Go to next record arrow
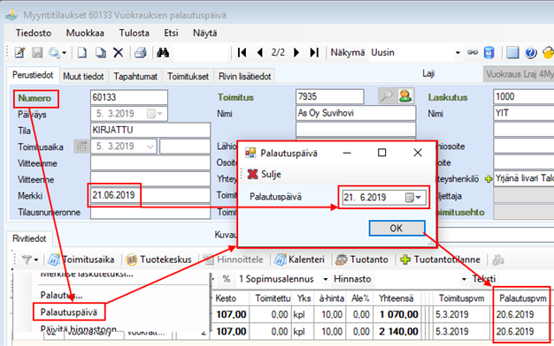This screenshot has width=554, height=346. (296, 53)
